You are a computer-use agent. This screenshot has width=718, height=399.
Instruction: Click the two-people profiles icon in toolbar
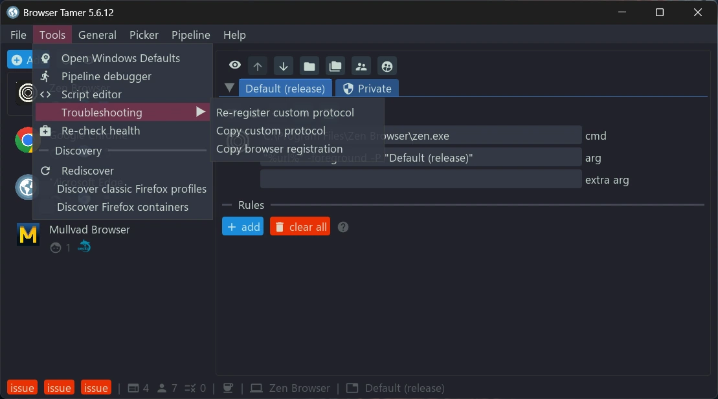pyautogui.click(x=361, y=67)
